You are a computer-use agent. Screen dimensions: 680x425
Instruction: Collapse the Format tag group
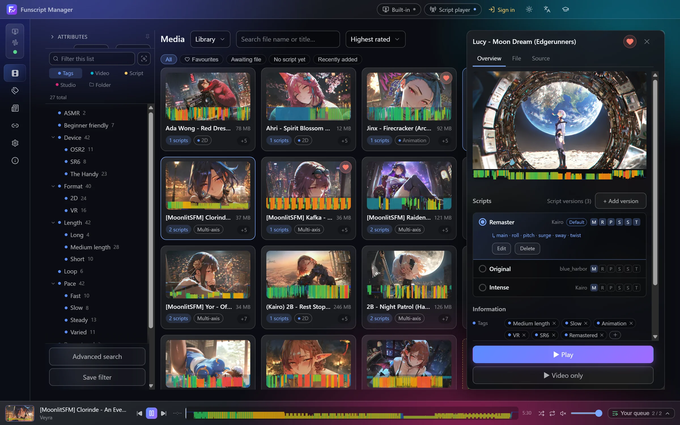(53, 186)
